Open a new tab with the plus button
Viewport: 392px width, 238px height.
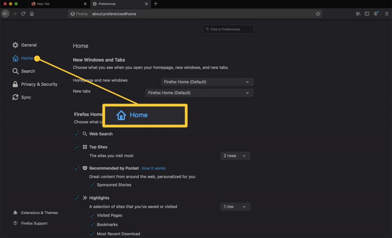tap(156, 4)
